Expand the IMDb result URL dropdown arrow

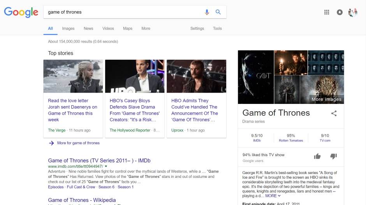(106, 166)
